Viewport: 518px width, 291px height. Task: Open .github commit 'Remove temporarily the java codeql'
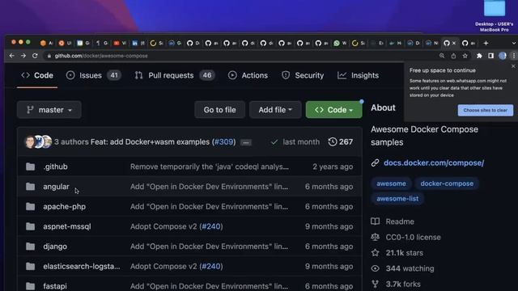pyautogui.click(x=210, y=167)
